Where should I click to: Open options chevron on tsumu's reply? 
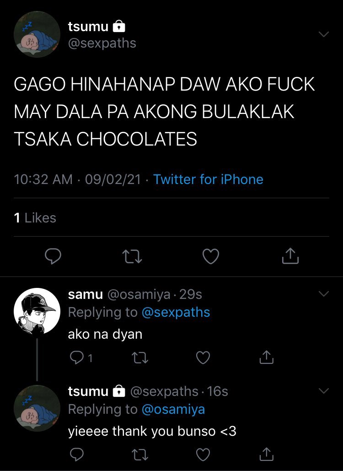324,391
